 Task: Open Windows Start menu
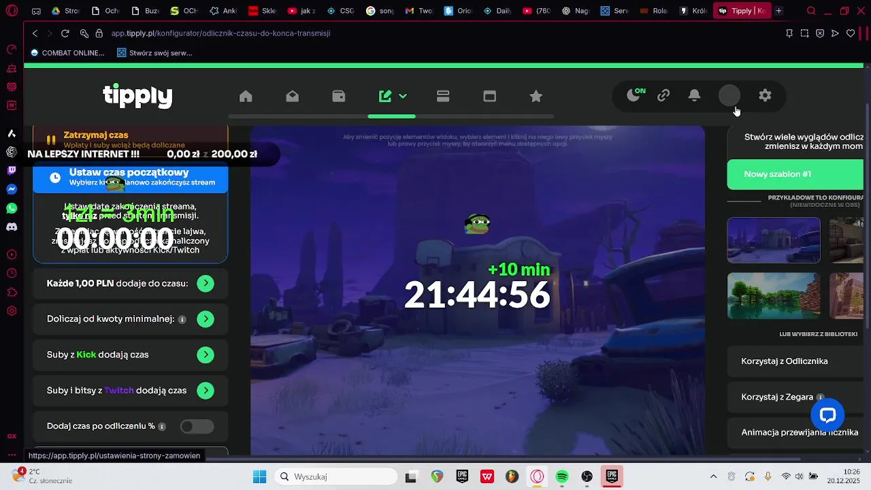click(x=259, y=476)
